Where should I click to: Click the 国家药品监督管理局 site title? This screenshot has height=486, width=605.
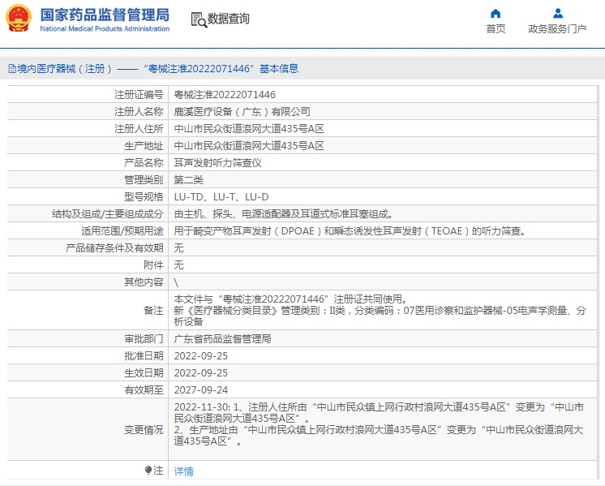105,15
